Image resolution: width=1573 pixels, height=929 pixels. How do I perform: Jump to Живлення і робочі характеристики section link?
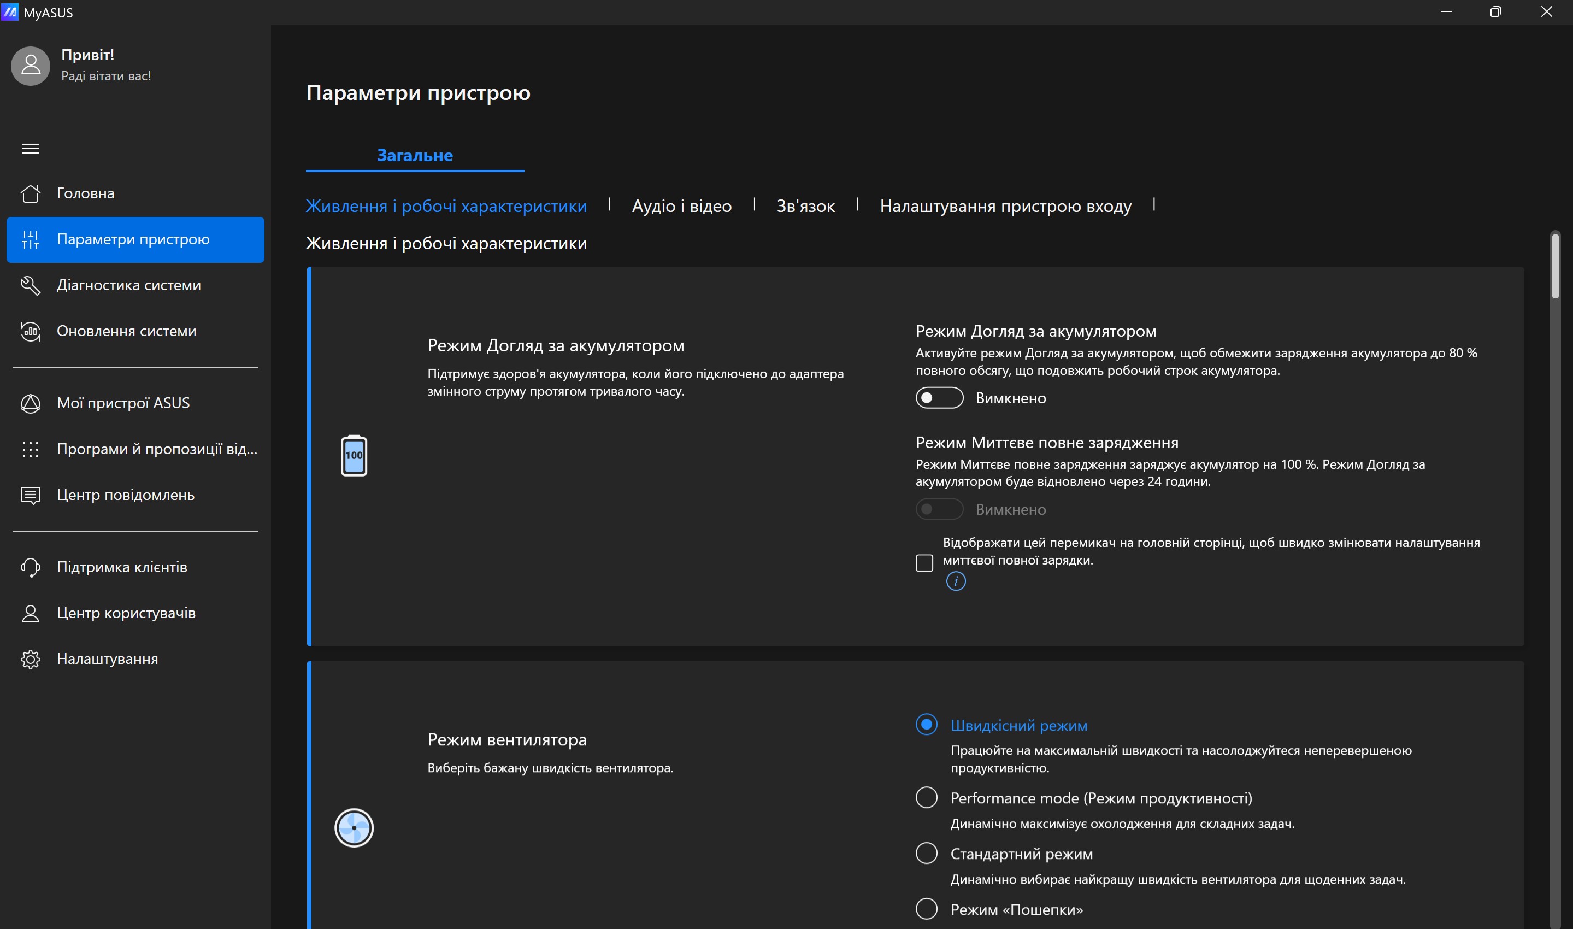[446, 206]
